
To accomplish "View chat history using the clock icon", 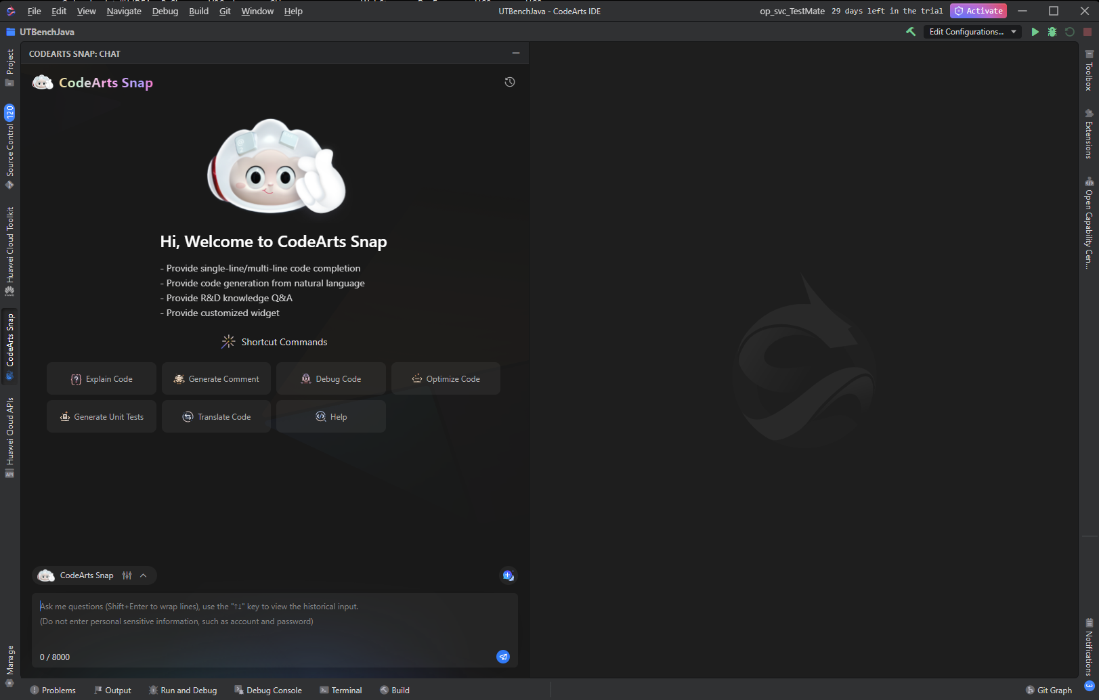I will [x=509, y=82].
